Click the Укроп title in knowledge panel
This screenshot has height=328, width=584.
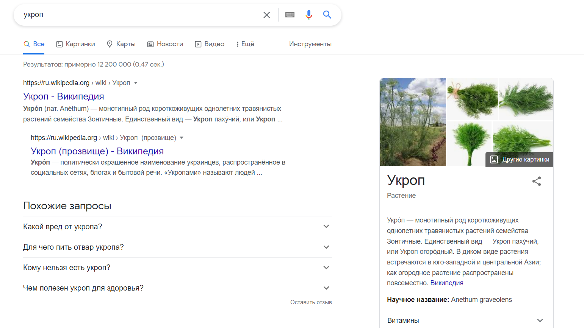click(406, 180)
